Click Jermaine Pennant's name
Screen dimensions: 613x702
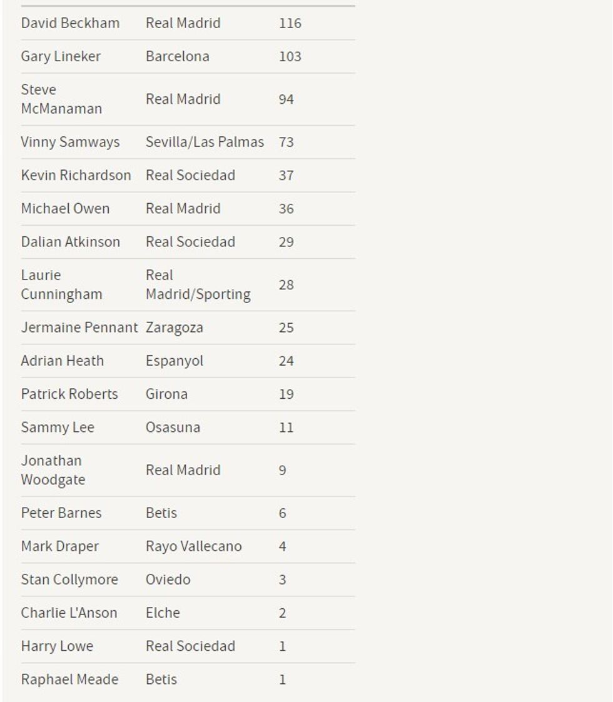[79, 328]
